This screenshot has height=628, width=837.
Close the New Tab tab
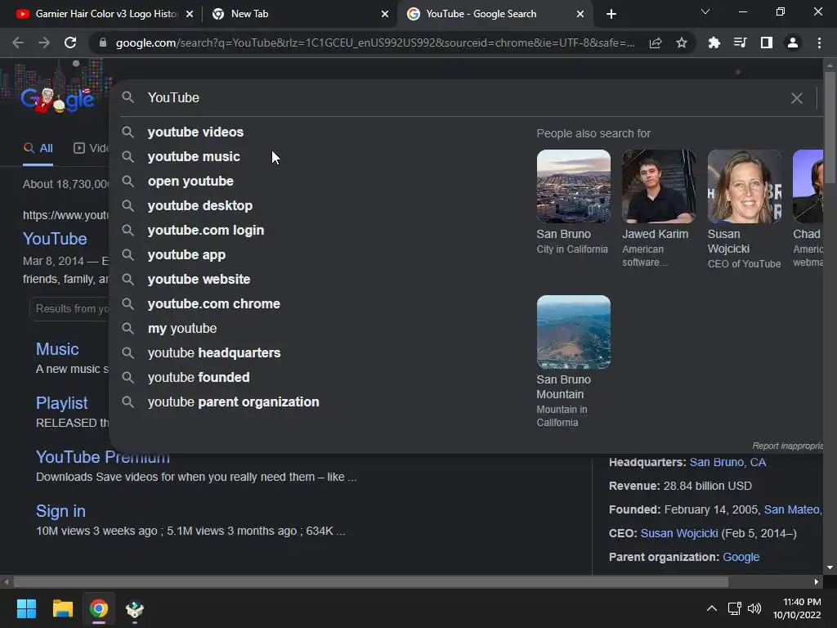385,14
